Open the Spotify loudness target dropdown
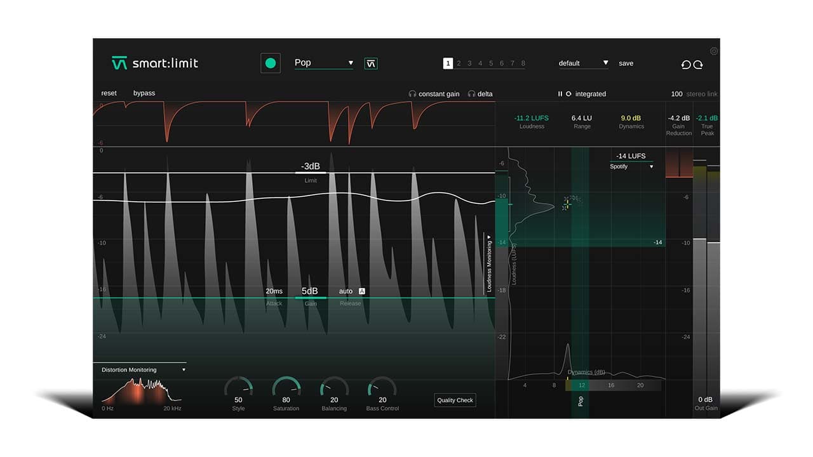This screenshot has width=813, height=457. tap(631, 166)
